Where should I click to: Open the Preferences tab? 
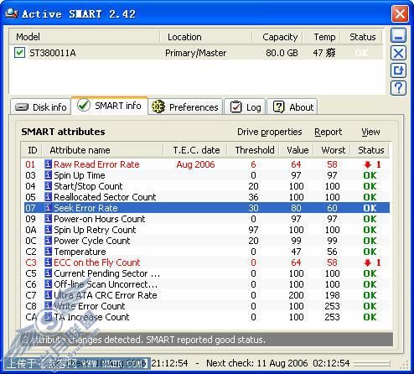tap(185, 107)
